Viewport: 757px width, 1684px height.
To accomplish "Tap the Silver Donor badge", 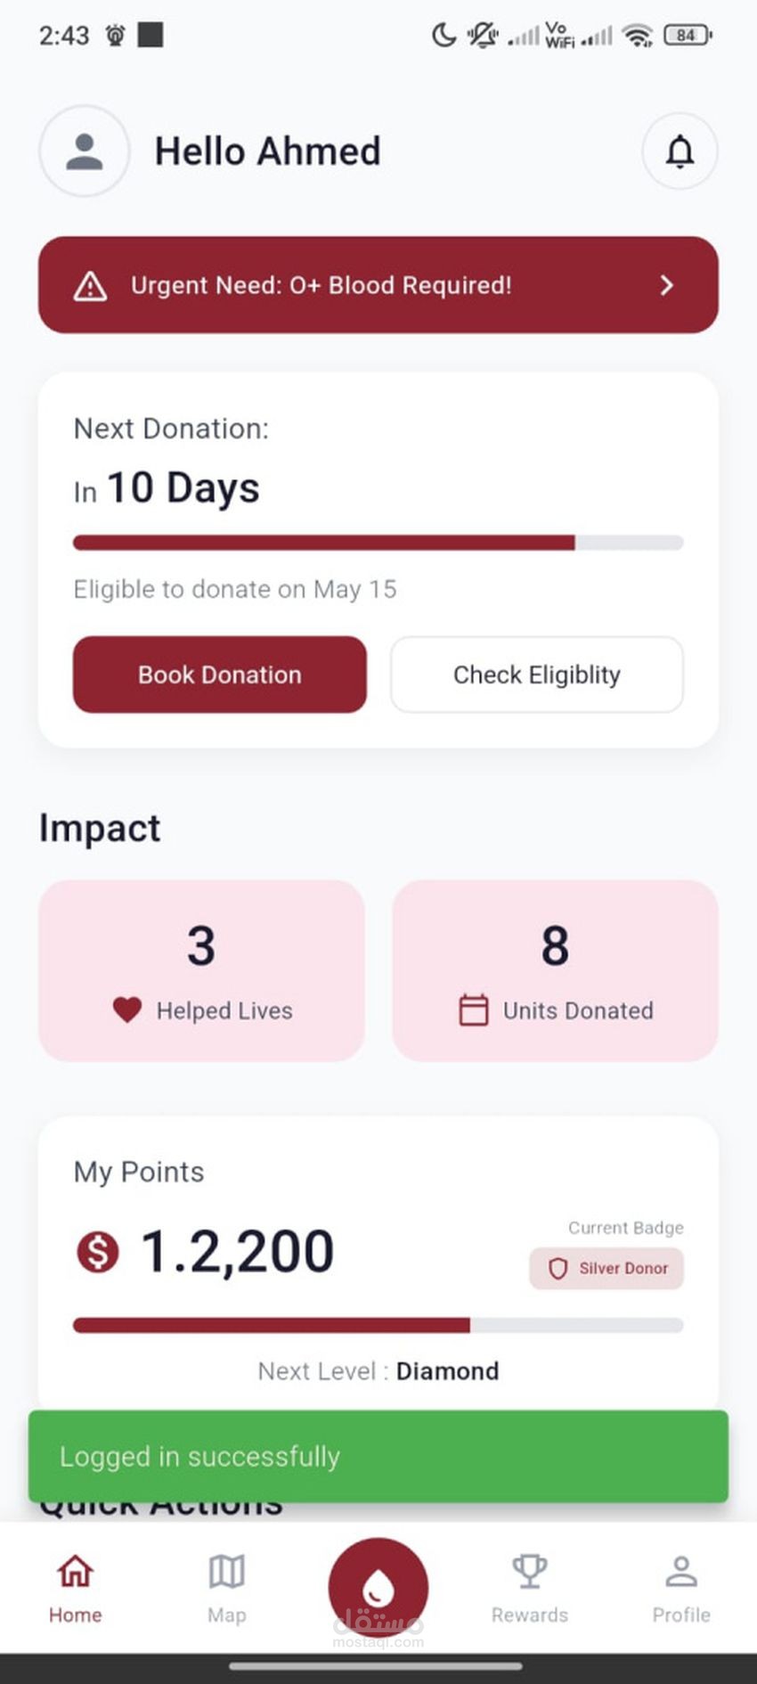I will click(606, 1268).
